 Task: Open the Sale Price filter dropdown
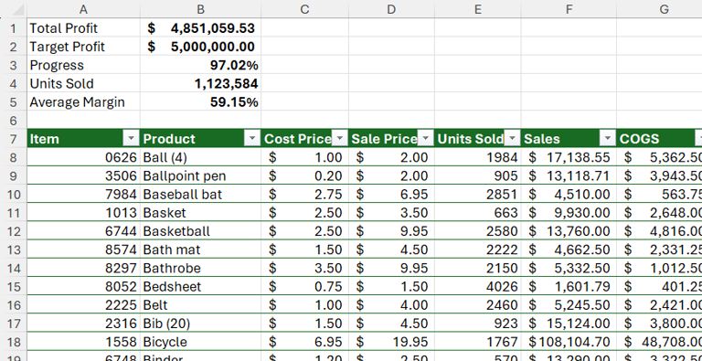coord(426,139)
